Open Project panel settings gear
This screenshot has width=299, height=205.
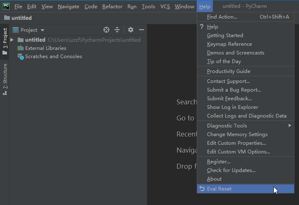(x=131, y=30)
